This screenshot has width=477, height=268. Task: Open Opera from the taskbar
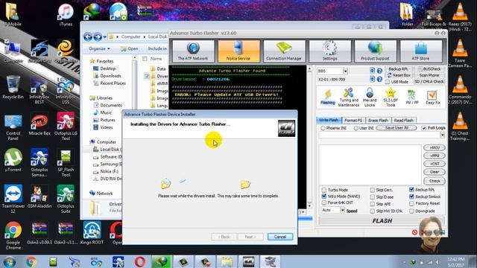139,261
